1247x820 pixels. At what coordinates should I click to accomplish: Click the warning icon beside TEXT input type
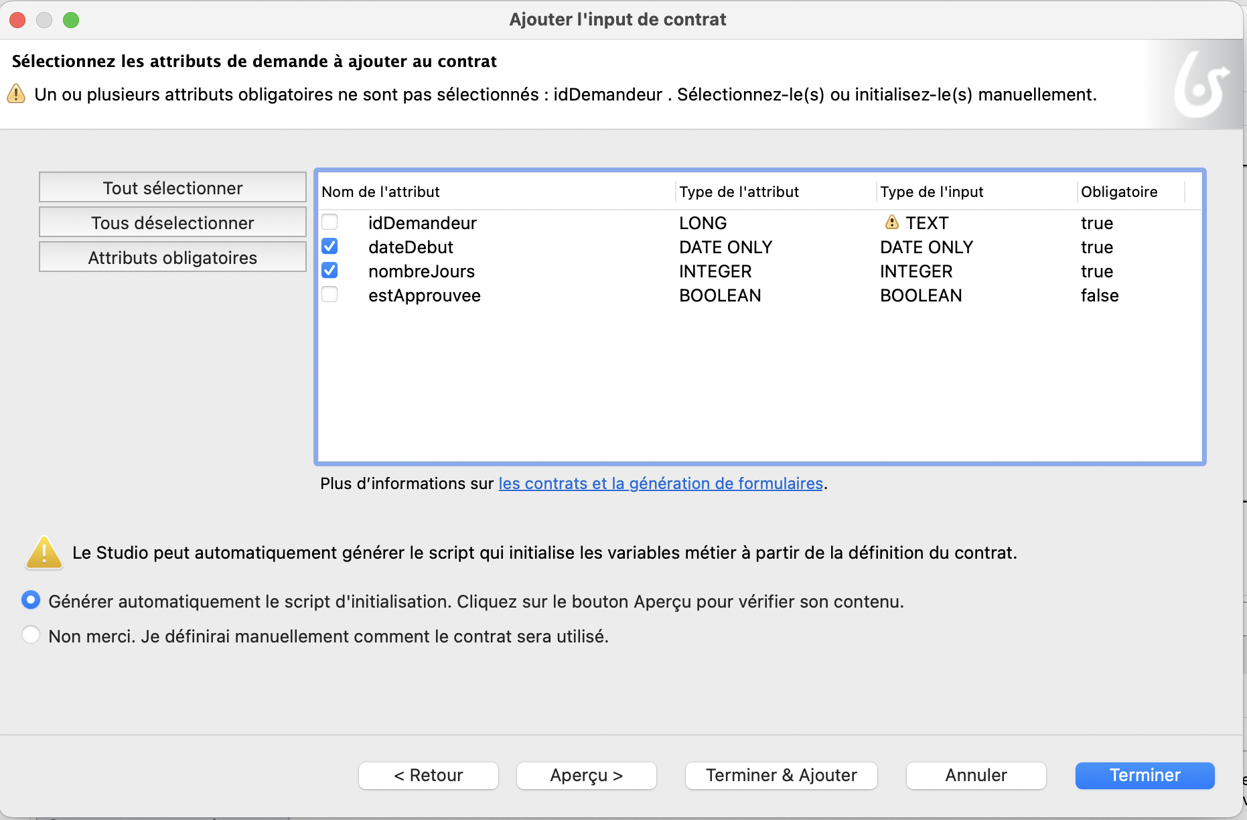tap(892, 222)
